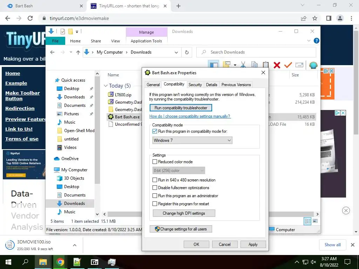
Task: Collapse the Today (5) group
Action: pos(106,86)
